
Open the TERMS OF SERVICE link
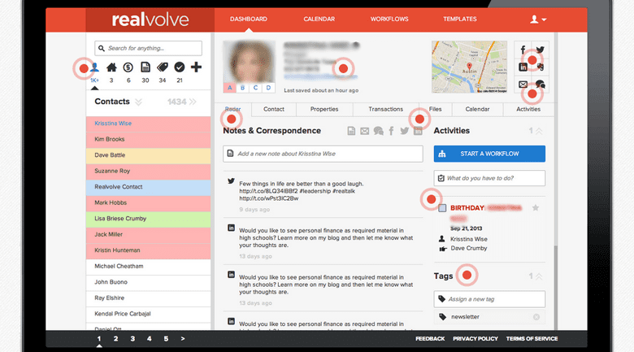point(532,339)
